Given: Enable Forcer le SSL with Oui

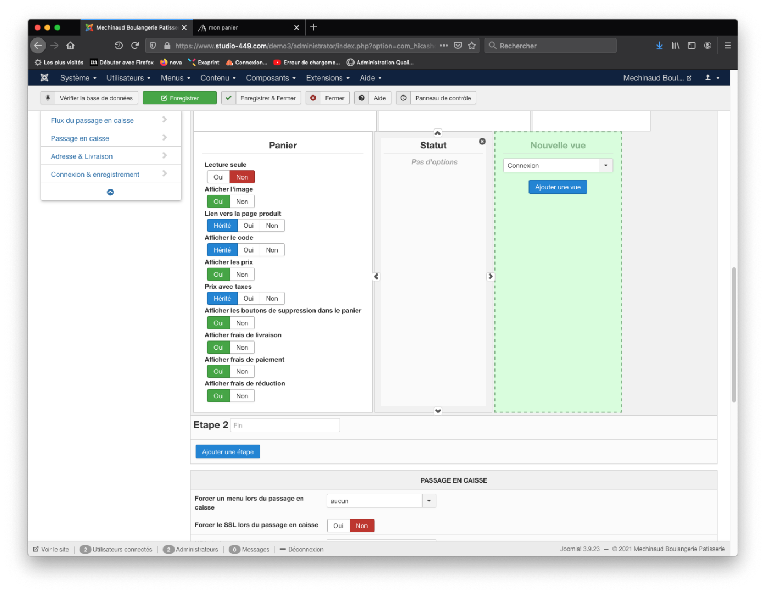Looking at the screenshot, I should coord(338,526).
